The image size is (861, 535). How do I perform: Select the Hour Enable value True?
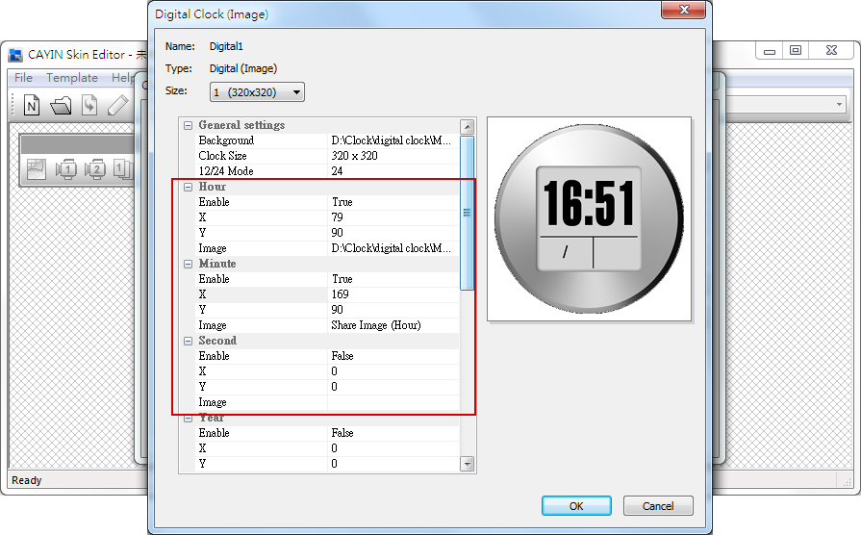[x=393, y=202]
